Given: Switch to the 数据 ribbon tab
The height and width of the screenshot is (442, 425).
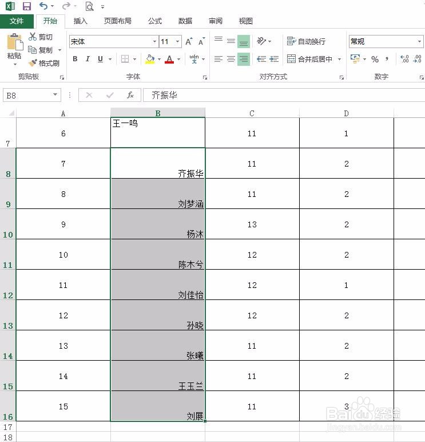Looking at the screenshot, I should [185, 21].
